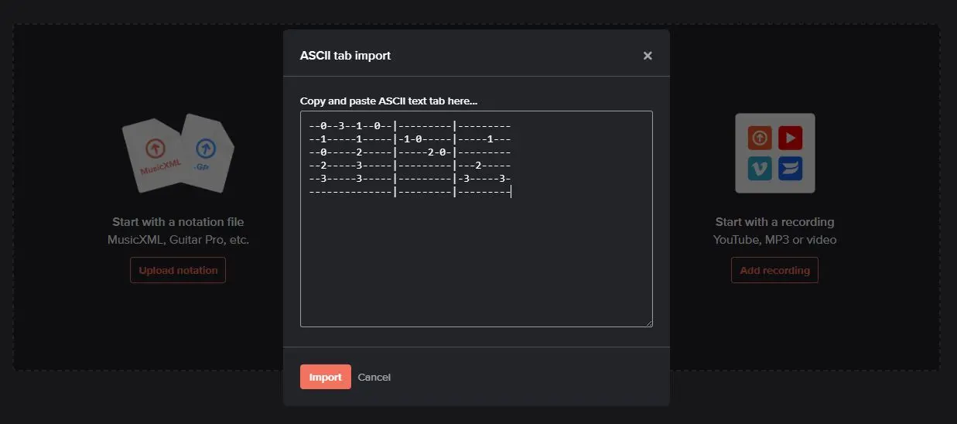957x424 pixels.
Task: Click the Import button
Action: pyautogui.click(x=325, y=377)
